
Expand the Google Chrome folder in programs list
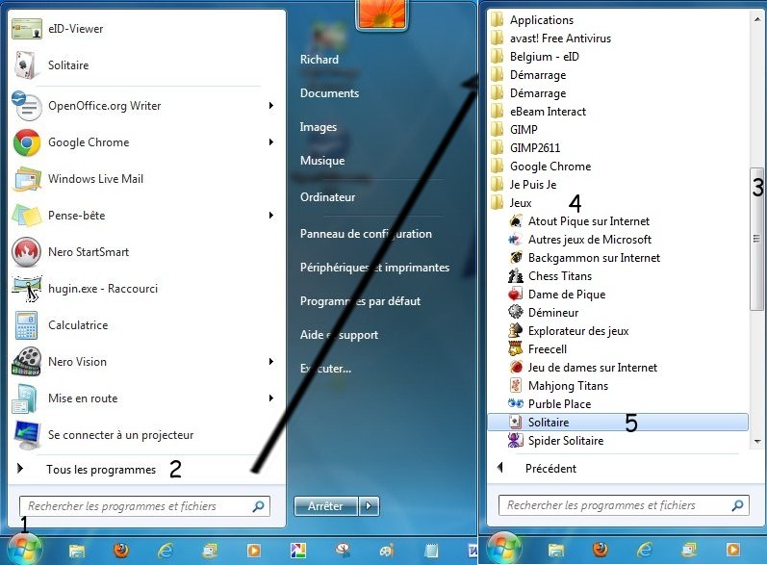[x=542, y=167]
